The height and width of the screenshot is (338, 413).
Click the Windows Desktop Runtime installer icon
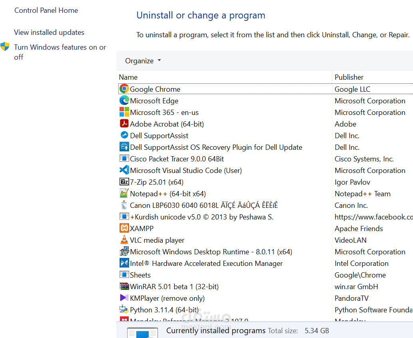pos(124,251)
